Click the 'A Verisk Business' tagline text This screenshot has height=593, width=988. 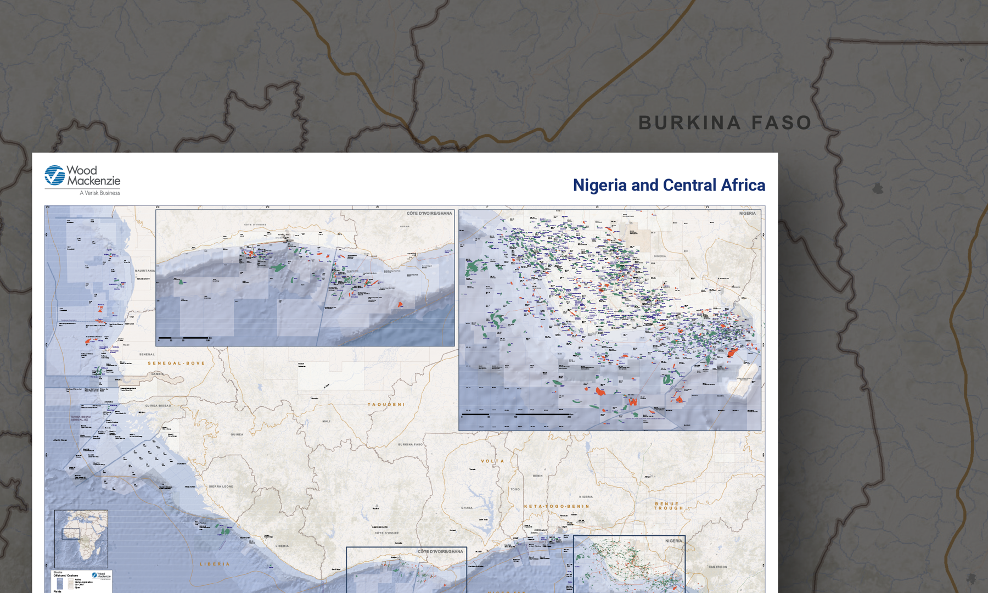point(99,193)
